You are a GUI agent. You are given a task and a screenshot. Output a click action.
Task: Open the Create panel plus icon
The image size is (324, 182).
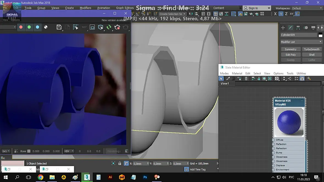coord(283,28)
